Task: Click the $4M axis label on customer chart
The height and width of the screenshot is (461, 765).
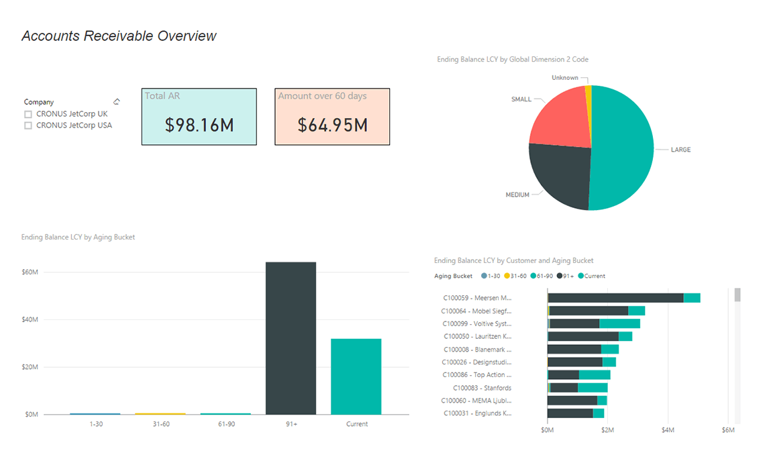Action: tap(668, 429)
